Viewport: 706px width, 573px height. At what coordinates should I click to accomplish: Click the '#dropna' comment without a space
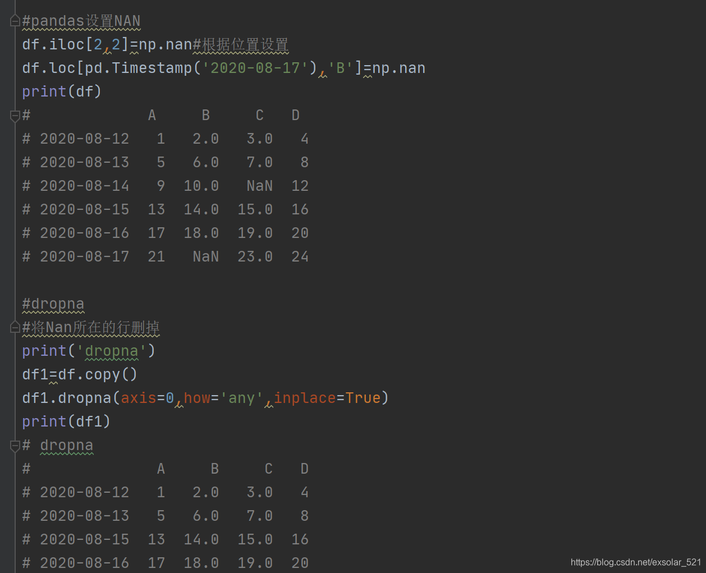[53, 304]
